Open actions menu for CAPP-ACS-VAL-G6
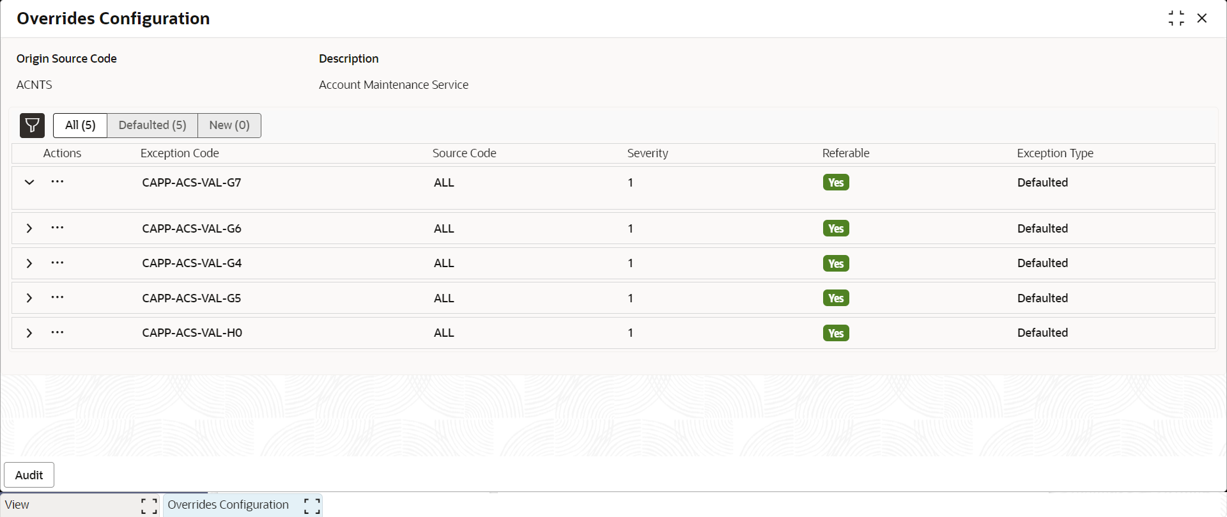Viewport: 1227px width, 517px height. (x=58, y=228)
